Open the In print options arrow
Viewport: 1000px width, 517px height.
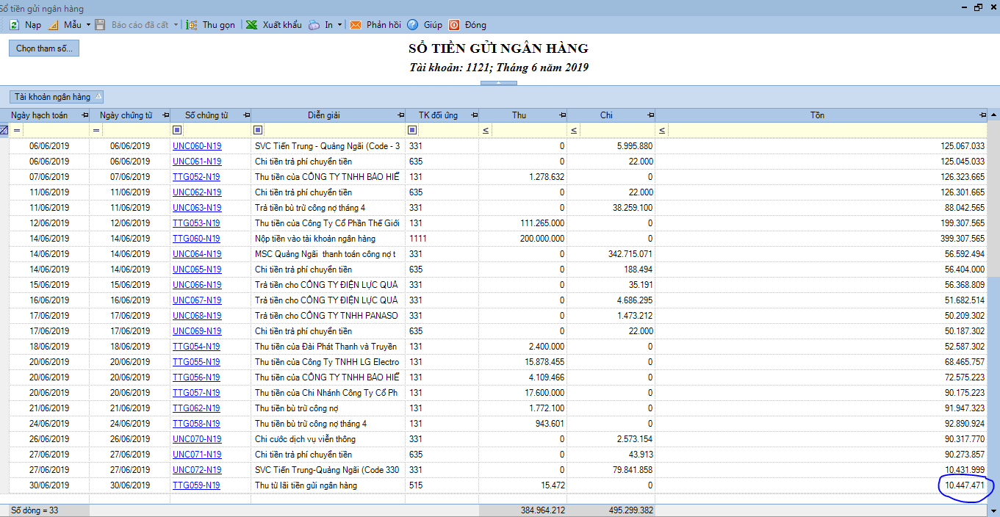(x=340, y=25)
